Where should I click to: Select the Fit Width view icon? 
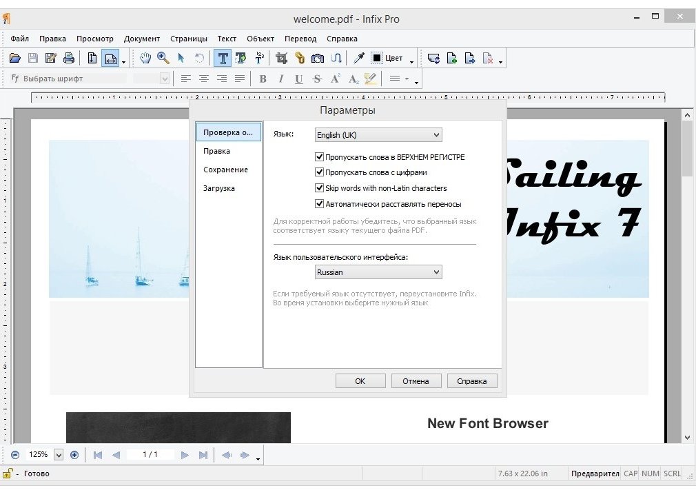click(110, 58)
